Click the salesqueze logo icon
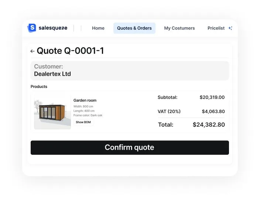The height and width of the screenshot is (201, 260). tap(32, 28)
